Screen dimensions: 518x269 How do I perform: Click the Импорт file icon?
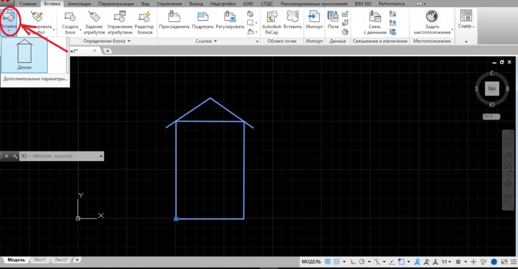[x=314, y=16]
